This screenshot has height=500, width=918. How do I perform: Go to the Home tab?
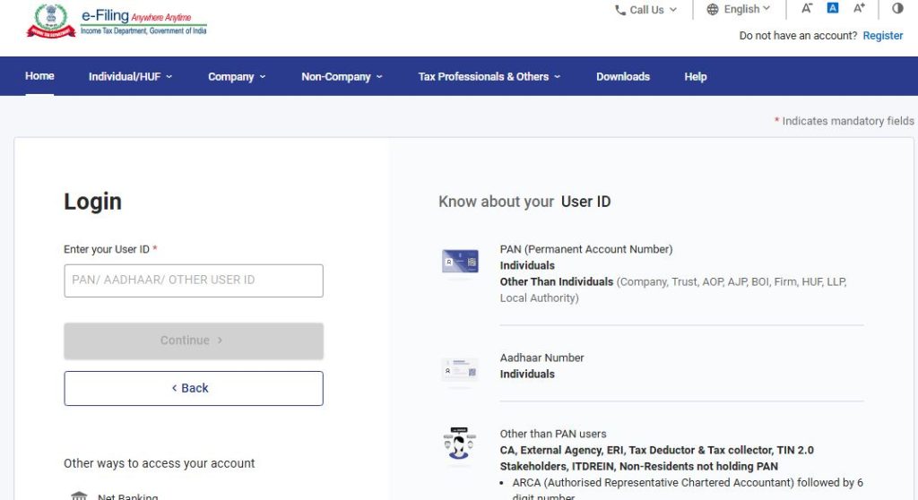coord(39,76)
